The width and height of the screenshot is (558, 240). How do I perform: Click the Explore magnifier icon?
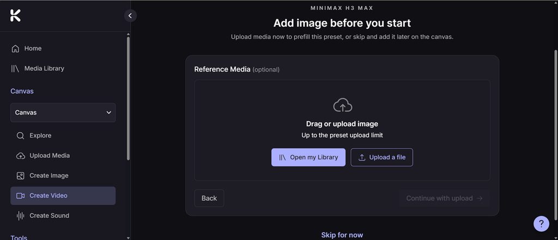pos(20,136)
